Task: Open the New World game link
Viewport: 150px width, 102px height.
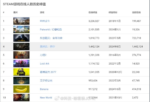Action: (x=46, y=98)
